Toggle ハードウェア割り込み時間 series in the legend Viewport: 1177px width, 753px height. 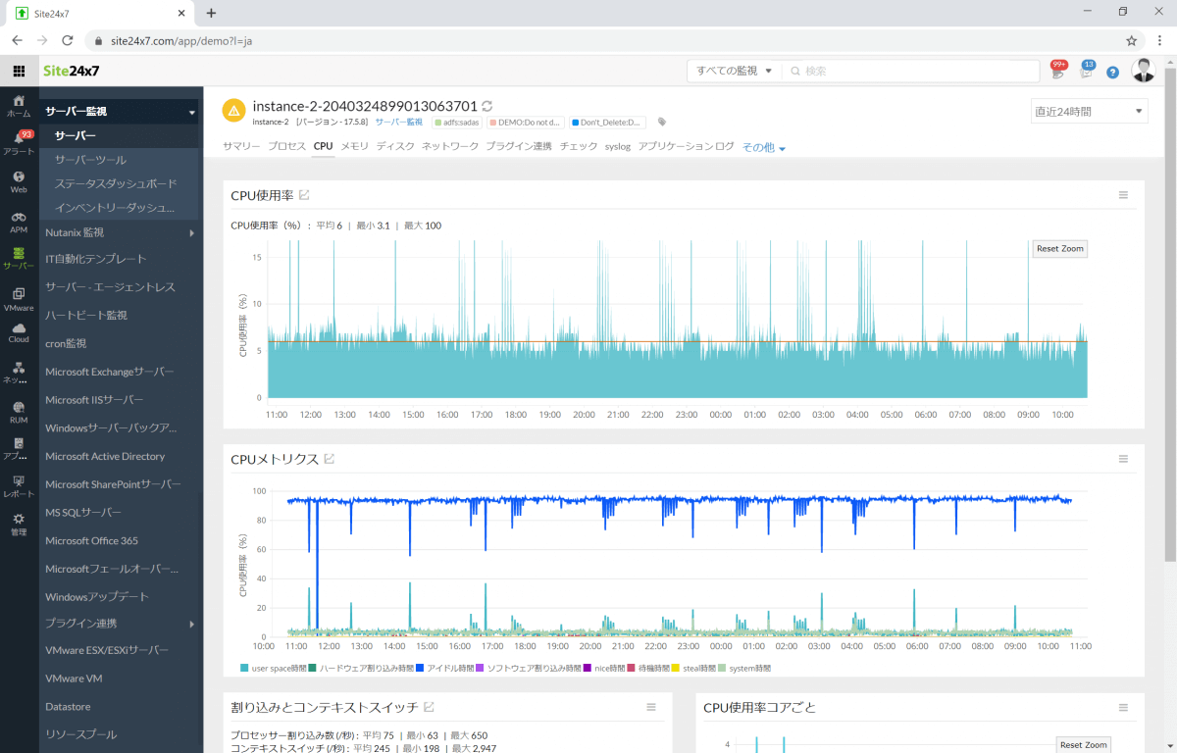click(x=360, y=668)
